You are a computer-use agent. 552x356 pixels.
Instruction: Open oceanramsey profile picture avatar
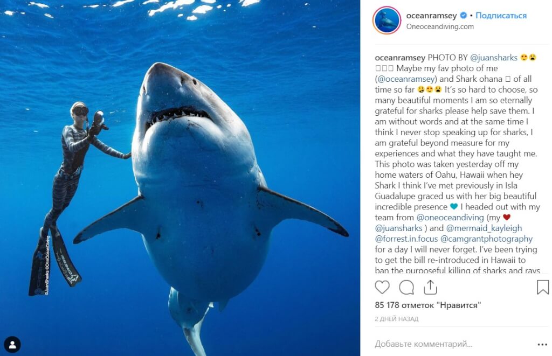pyautogui.click(x=387, y=20)
